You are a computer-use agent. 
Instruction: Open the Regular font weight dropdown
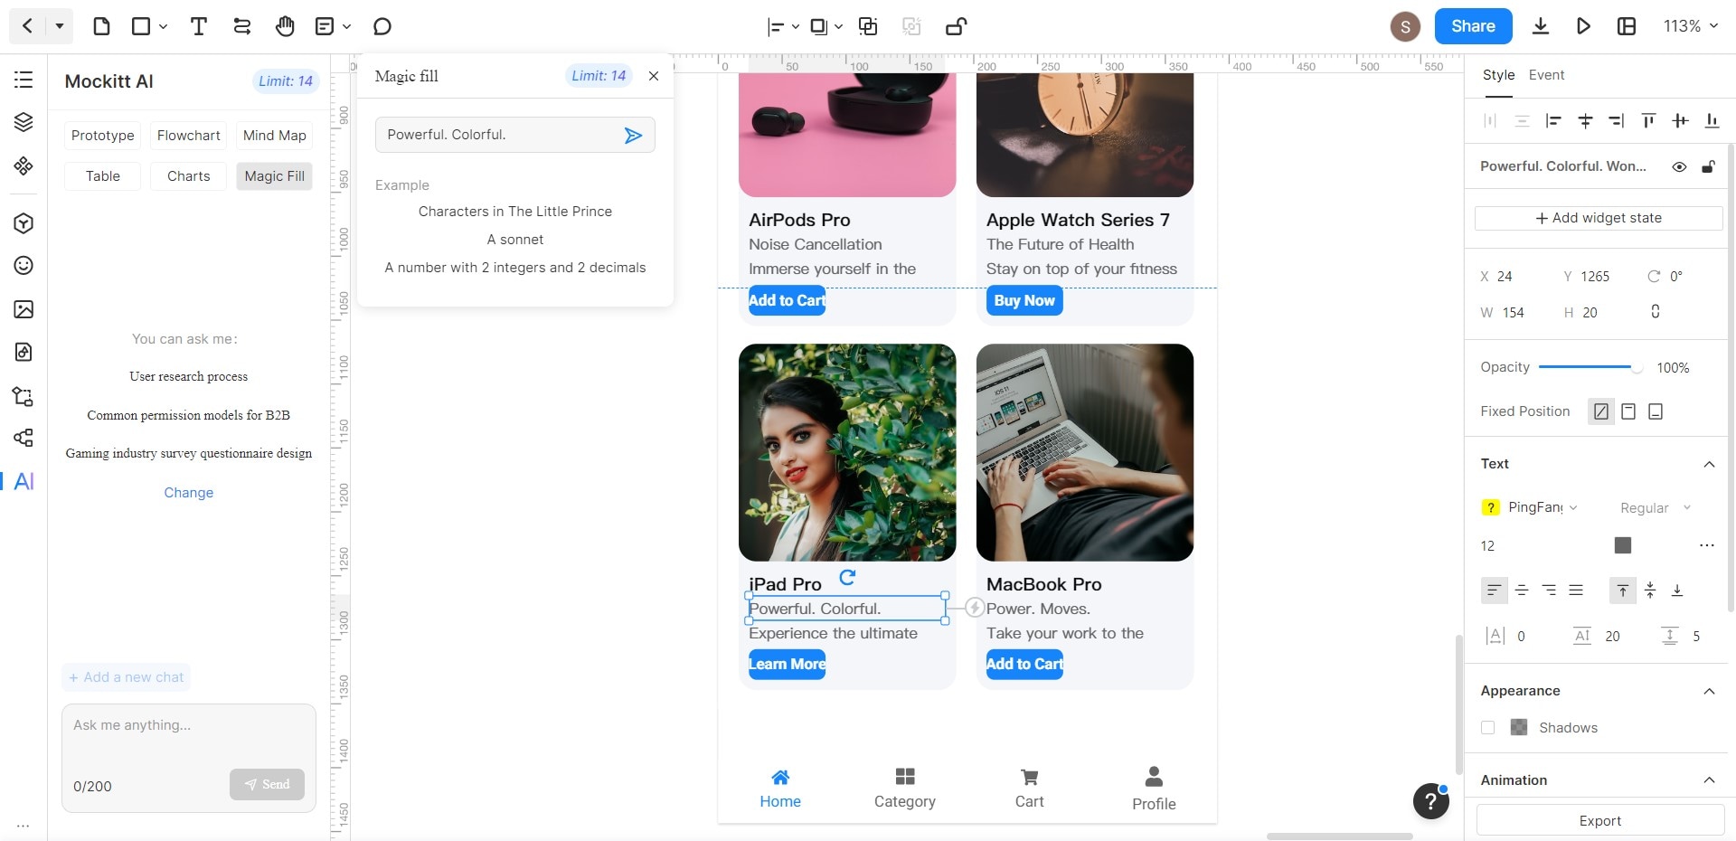[1655, 508]
